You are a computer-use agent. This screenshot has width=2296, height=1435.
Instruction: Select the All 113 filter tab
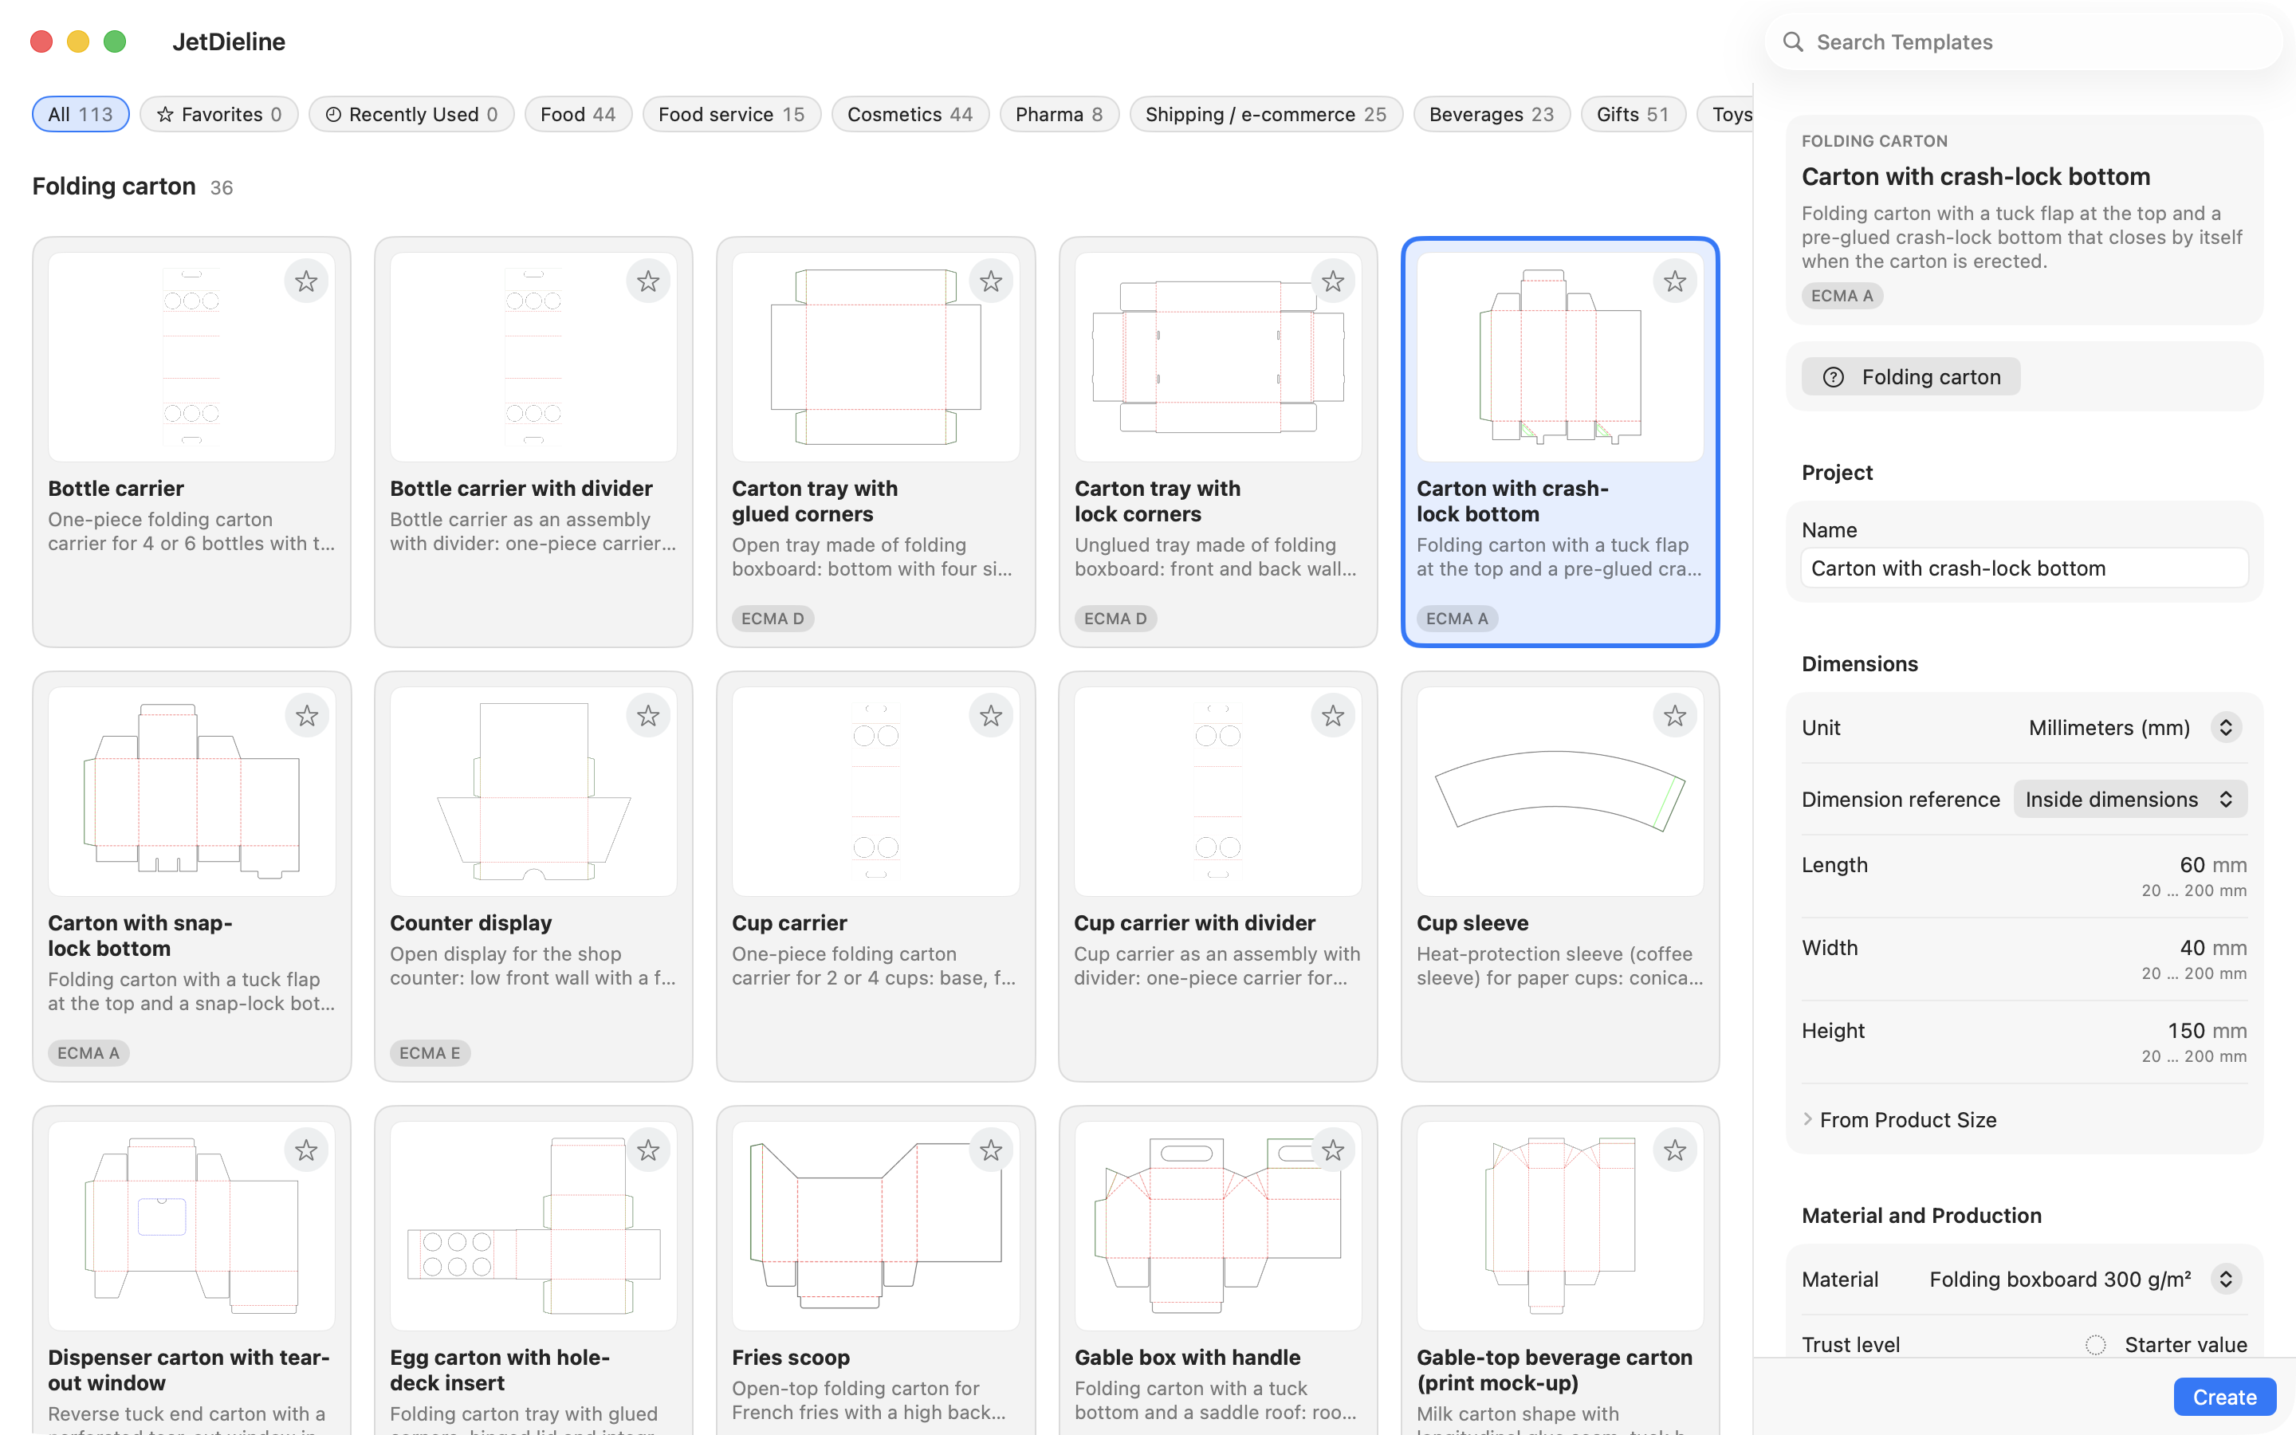click(81, 114)
